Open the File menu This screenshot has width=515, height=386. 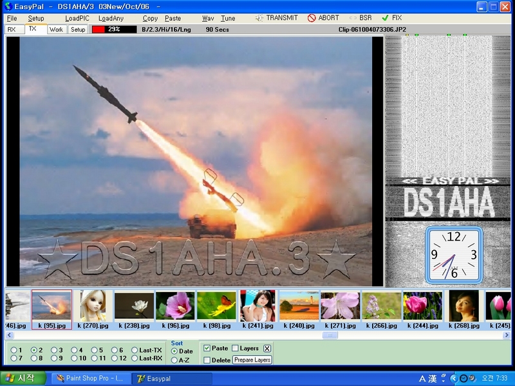coord(12,19)
